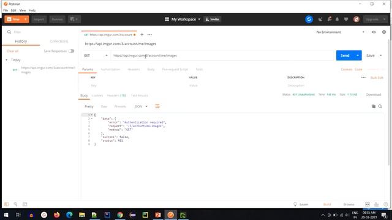Open the Cookies link
This screenshot has width=392, height=220.
[347, 69]
